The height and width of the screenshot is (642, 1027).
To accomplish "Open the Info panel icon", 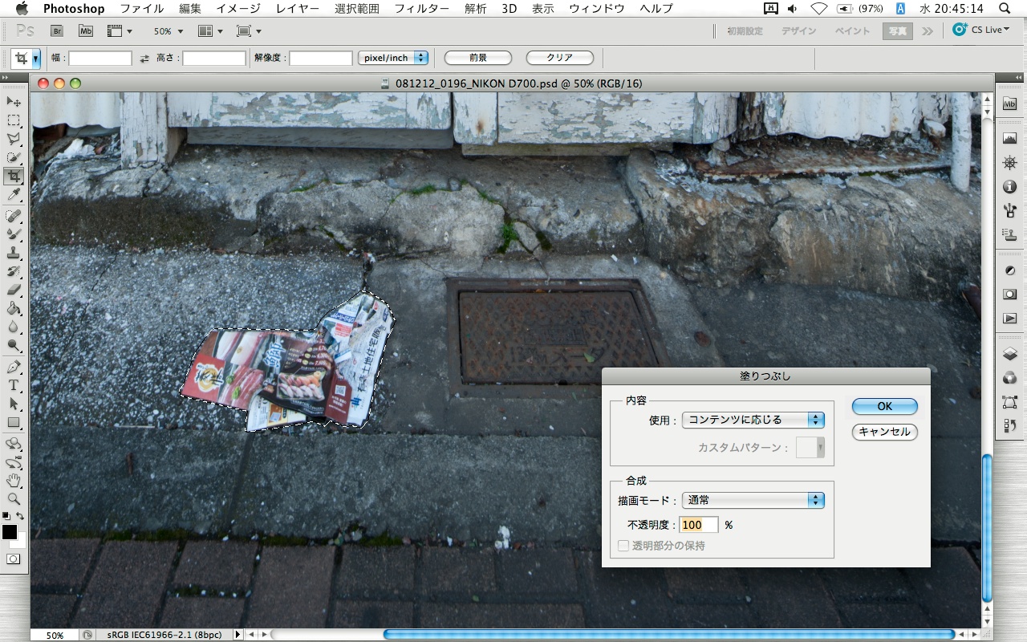I will tap(1010, 187).
